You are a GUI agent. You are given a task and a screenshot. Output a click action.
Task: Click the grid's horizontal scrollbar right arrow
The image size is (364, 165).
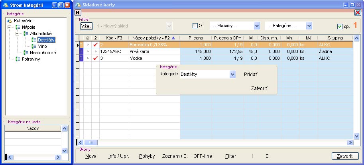(x=350, y=142)
